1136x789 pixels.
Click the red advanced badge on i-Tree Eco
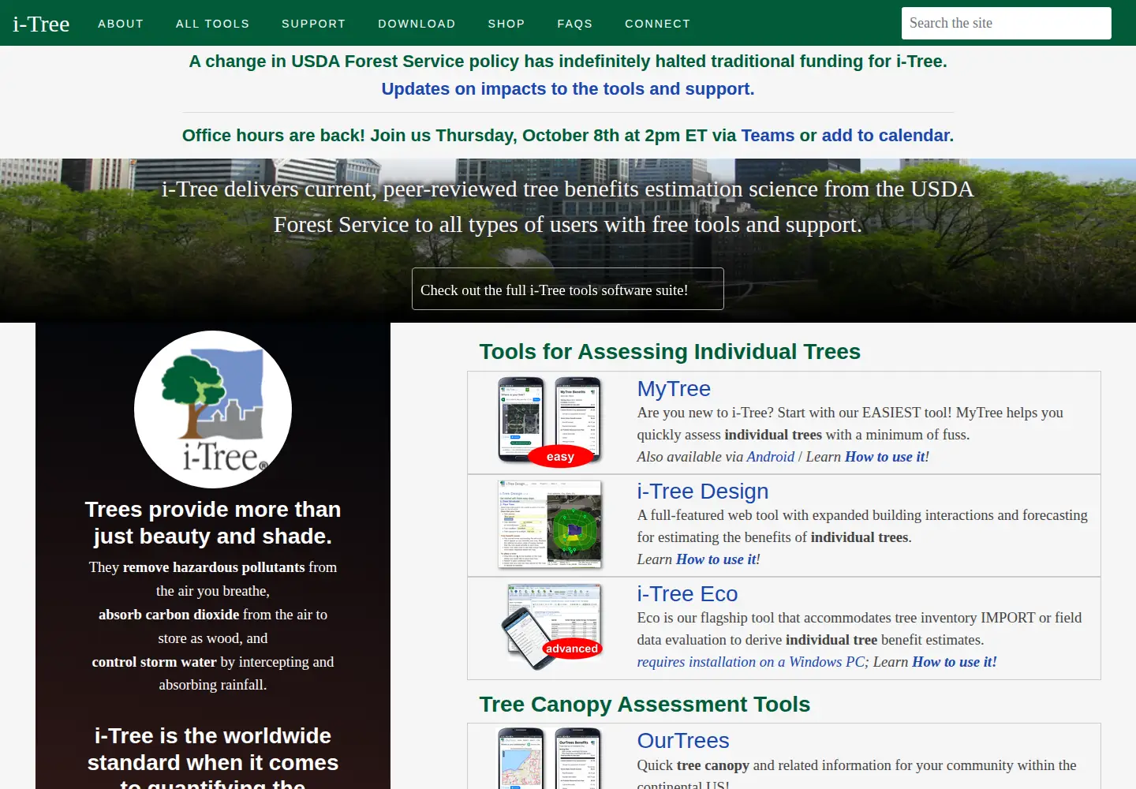[572, 649]
